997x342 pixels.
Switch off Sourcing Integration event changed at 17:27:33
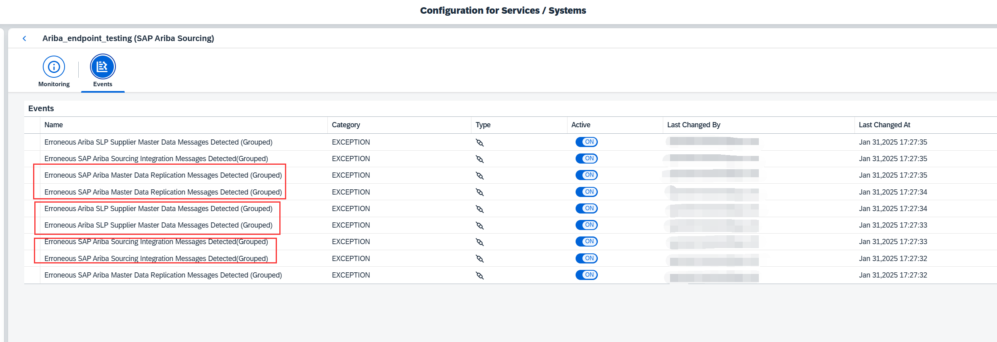pos(586,241)
